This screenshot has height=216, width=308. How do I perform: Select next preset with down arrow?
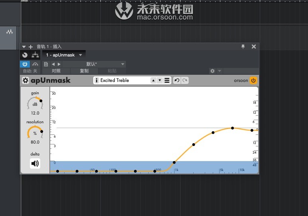[160, 80]
